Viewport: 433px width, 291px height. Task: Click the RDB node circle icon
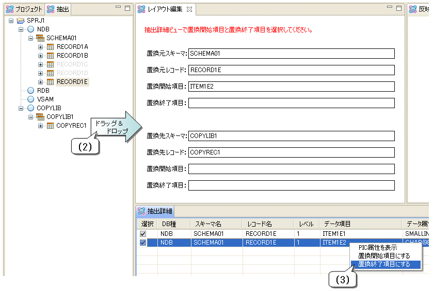[30, 91]
